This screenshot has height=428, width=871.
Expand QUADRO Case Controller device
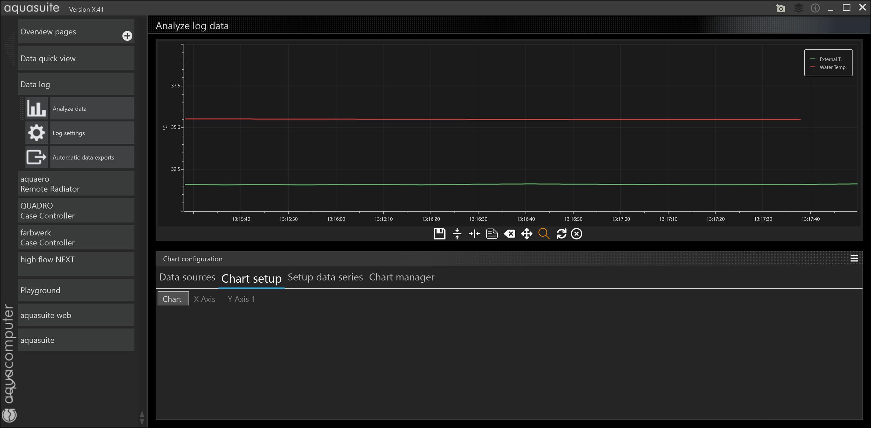click(x=76, y=210)
